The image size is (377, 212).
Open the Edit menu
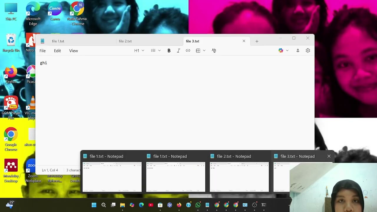[57, 51]
